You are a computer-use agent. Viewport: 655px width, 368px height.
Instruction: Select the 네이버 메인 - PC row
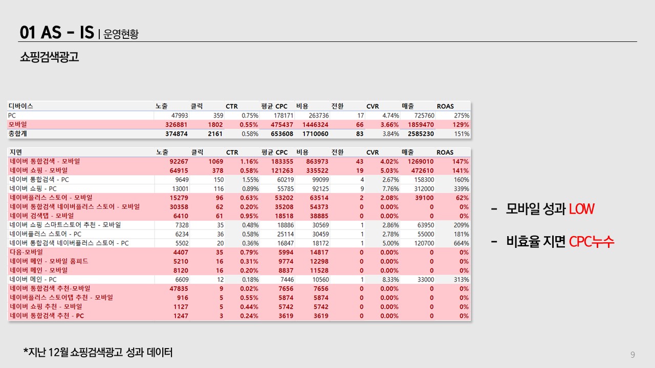pos(239,280)
